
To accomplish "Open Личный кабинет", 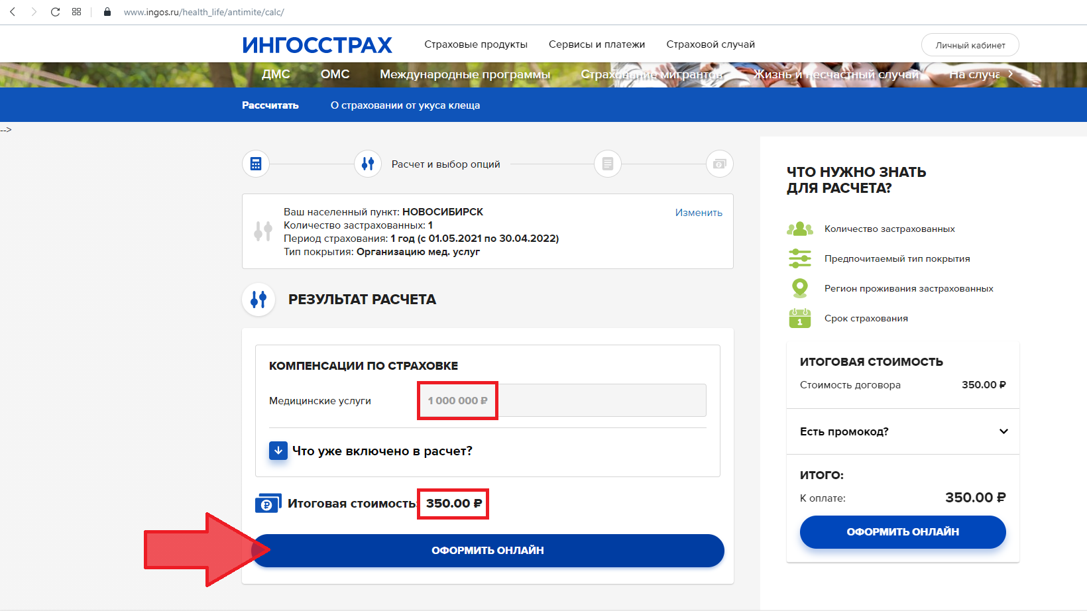I will (x=970, y=45).
